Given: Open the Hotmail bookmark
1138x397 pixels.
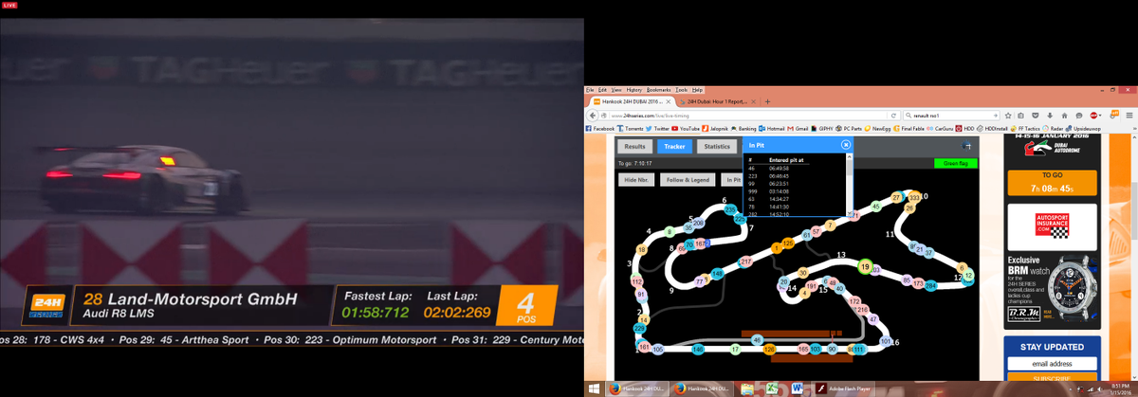Looking at the screenshot, I should point(772,129).
